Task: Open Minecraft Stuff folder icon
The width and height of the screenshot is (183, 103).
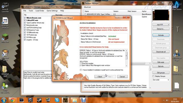Action: point(5,71)
